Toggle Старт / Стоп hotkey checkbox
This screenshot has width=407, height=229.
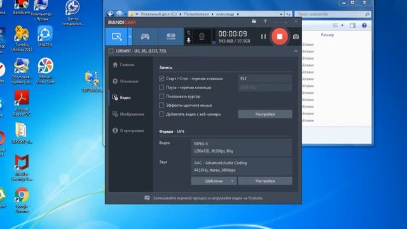point(162,78)
